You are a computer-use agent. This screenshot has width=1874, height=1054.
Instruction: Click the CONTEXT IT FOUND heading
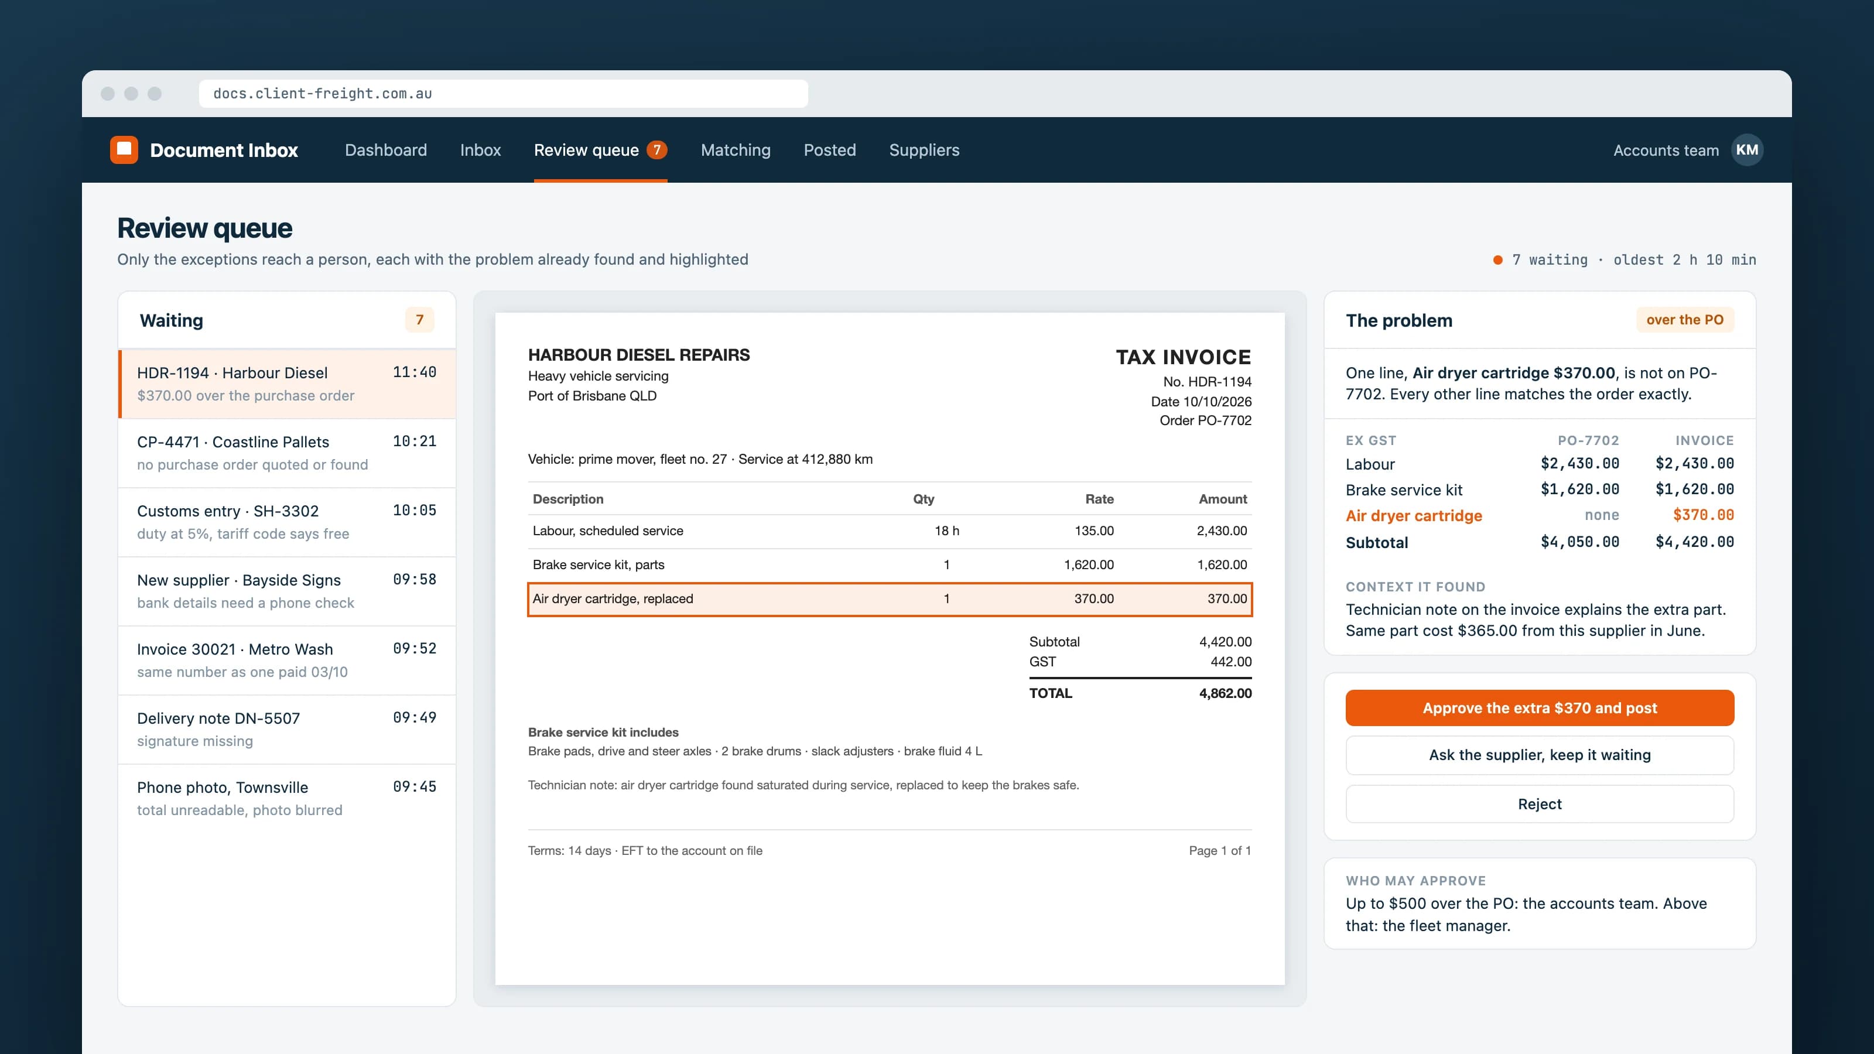(x=1415, y=587)
